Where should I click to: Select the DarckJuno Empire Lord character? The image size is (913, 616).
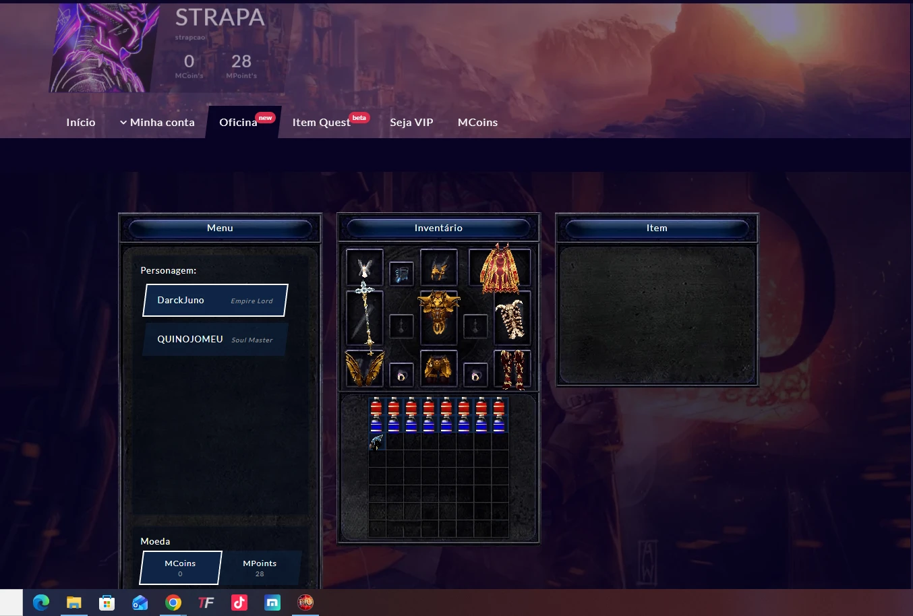[x=215, y=300]
